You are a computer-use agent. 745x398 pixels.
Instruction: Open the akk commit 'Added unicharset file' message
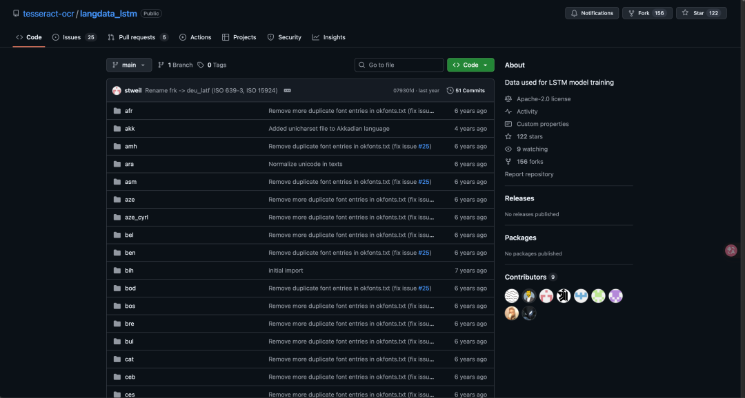tap(329, 129)
